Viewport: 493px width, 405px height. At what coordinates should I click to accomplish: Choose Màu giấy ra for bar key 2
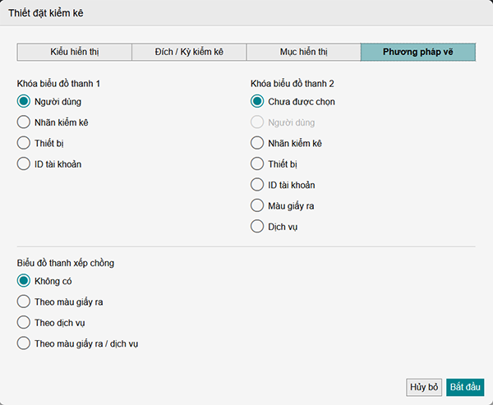point(257,205)
